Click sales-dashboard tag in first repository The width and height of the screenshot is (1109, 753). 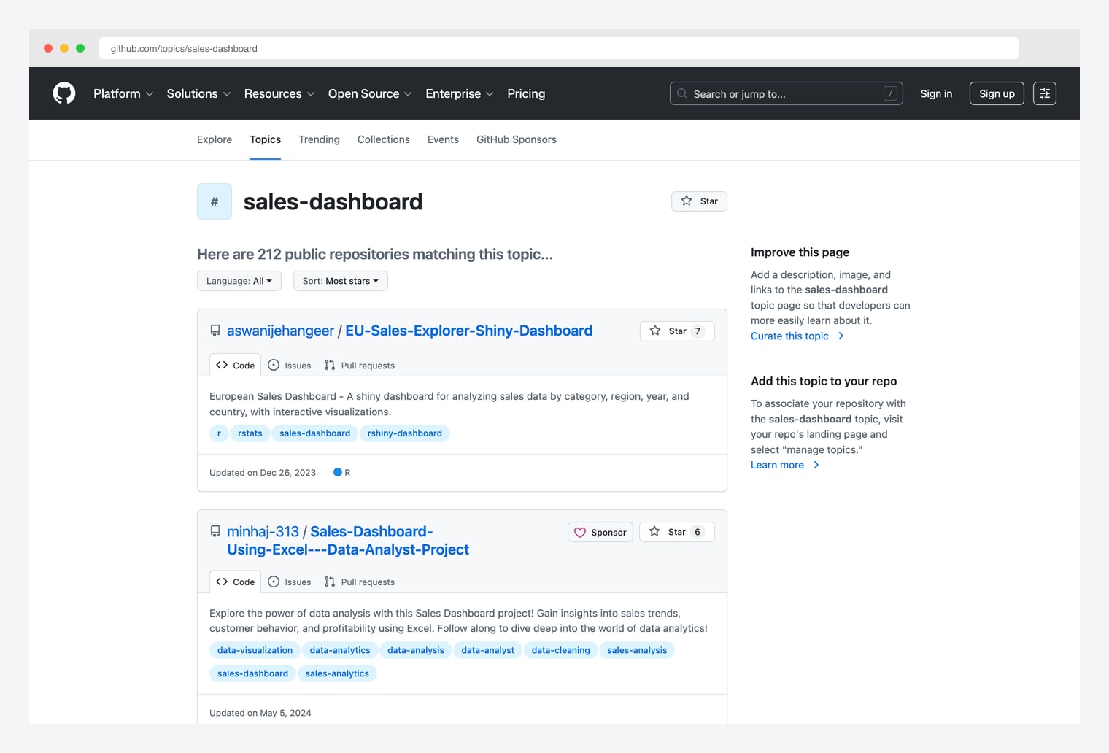pos(314,433)
